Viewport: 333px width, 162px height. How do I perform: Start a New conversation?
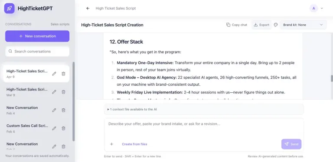pyautogui.click(x=37, y=36)
